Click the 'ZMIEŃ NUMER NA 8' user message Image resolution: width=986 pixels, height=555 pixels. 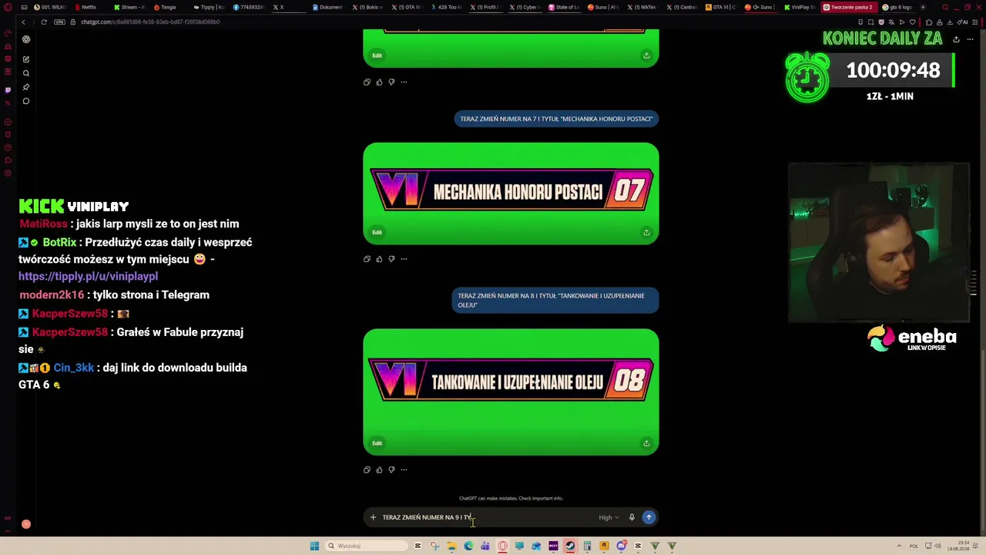[555, 301]
